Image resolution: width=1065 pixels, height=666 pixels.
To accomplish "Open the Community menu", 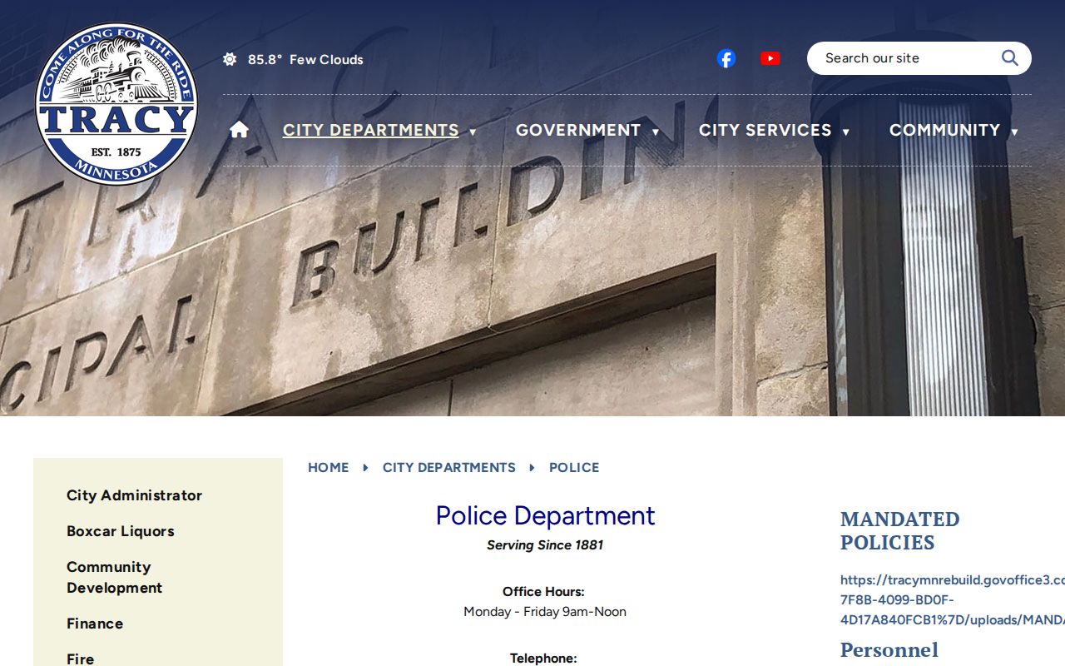I will [945, 130].
